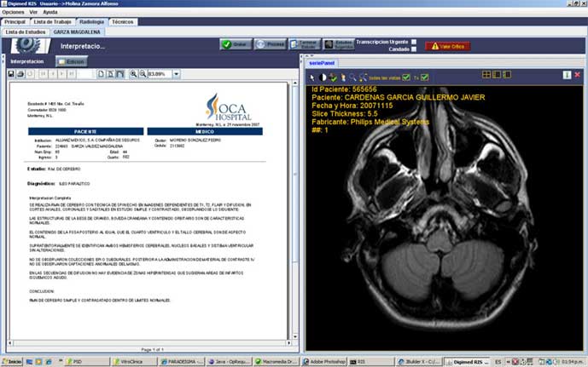Select the magnifier tool in image viewer

coord(352,77)
